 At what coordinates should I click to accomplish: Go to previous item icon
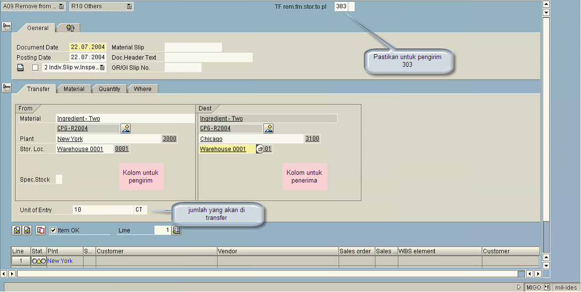tap(17, 230)
